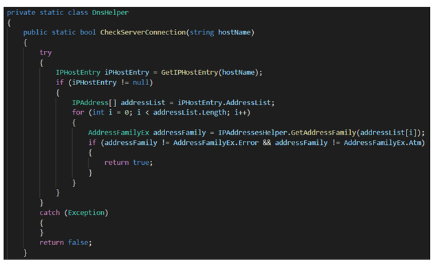Click the CheckServerConnection method name
The image size is (432, 261).
tap(143, 32)
